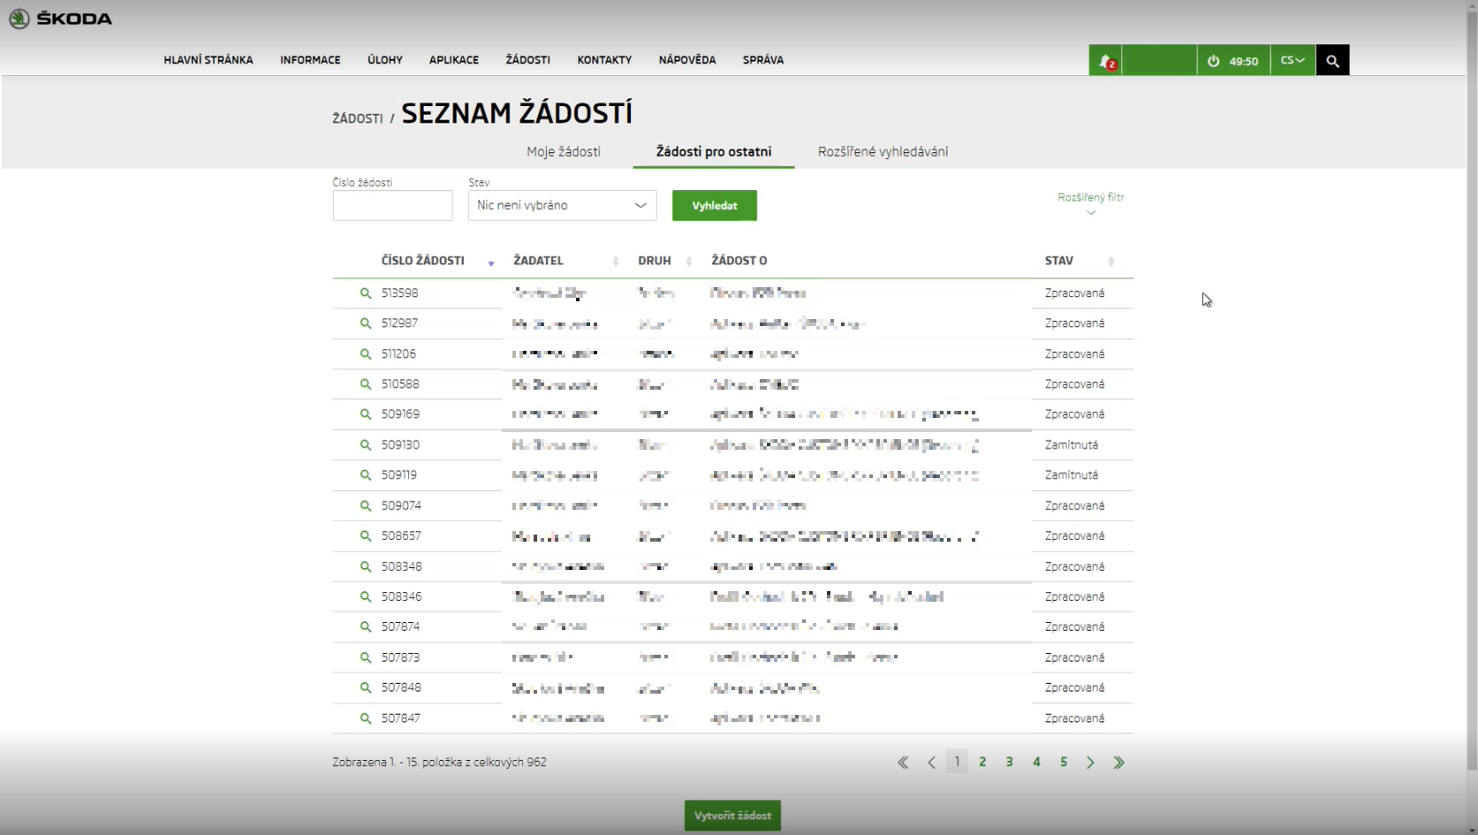Click the Vyhledat button
Screen dimensions: 1478x835
point(714,206)
